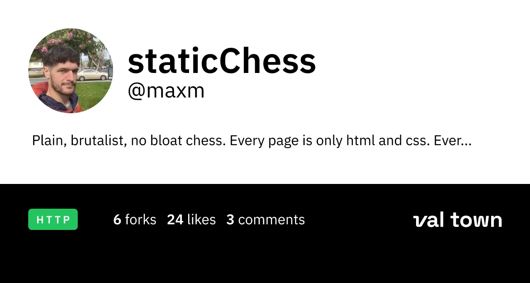Click the maxm profile avatar photo
Screen dimensions: 530x283
pos(71,71)
